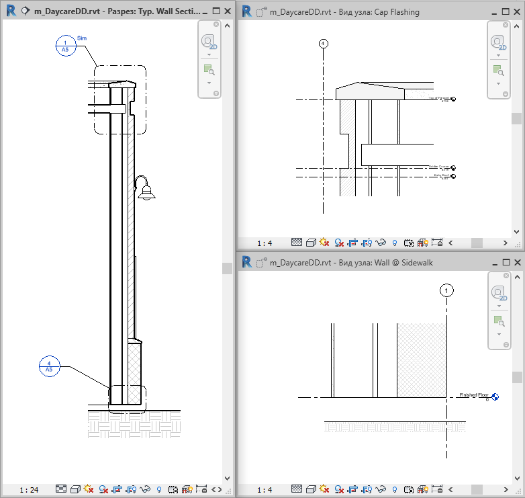
Task: Reveal hidden elements in Cap Flashing view
Action: [x=395, y=243]
